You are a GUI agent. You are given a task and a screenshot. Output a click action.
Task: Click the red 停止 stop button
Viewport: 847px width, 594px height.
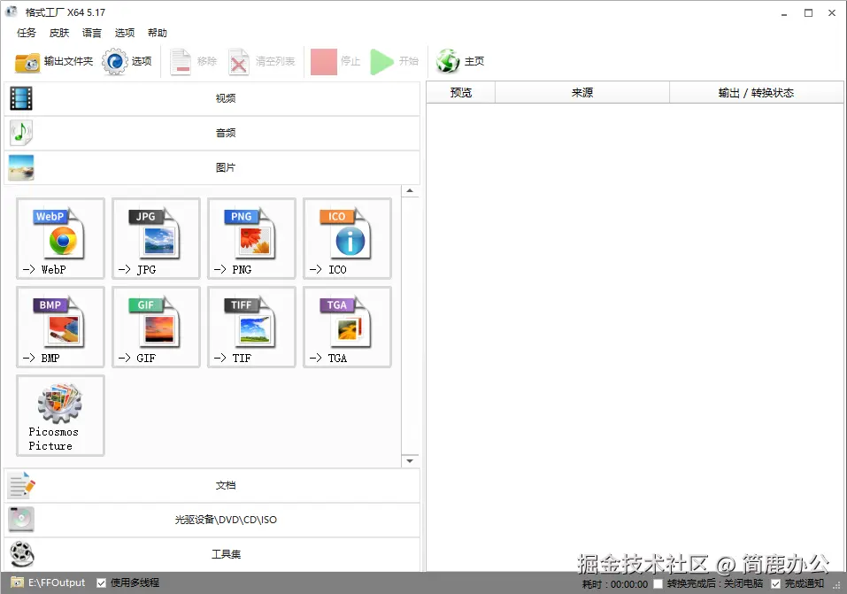tap(324, 62)
